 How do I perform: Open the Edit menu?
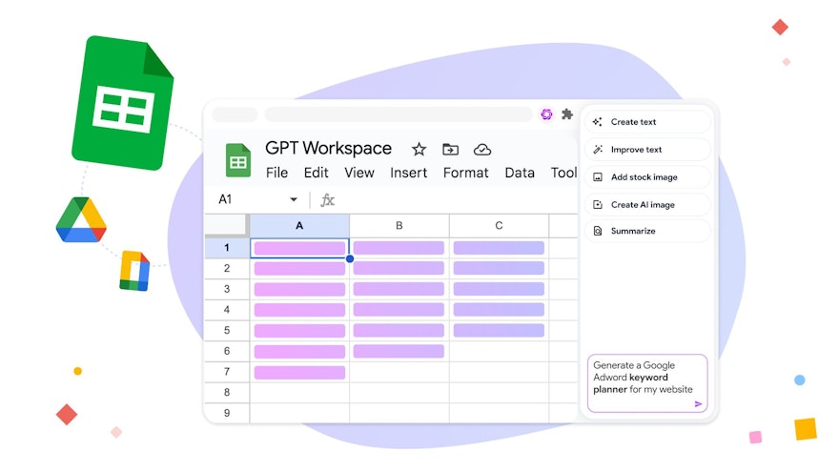tap(317, 173)
